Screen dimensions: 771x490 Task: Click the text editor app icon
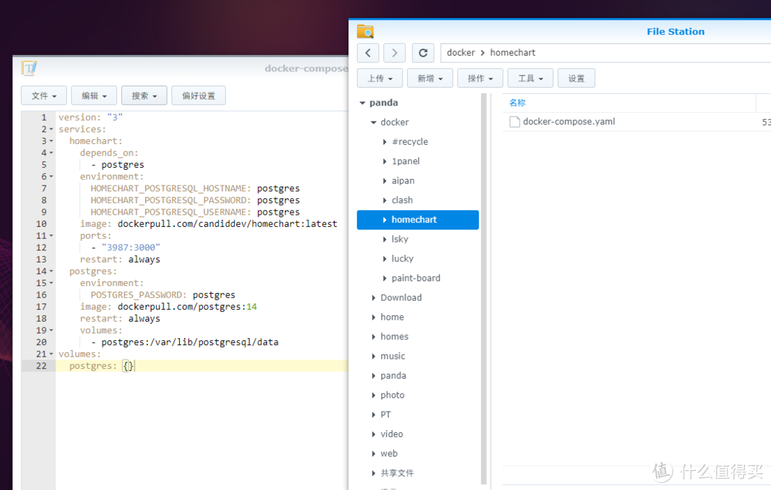[29, 68]
